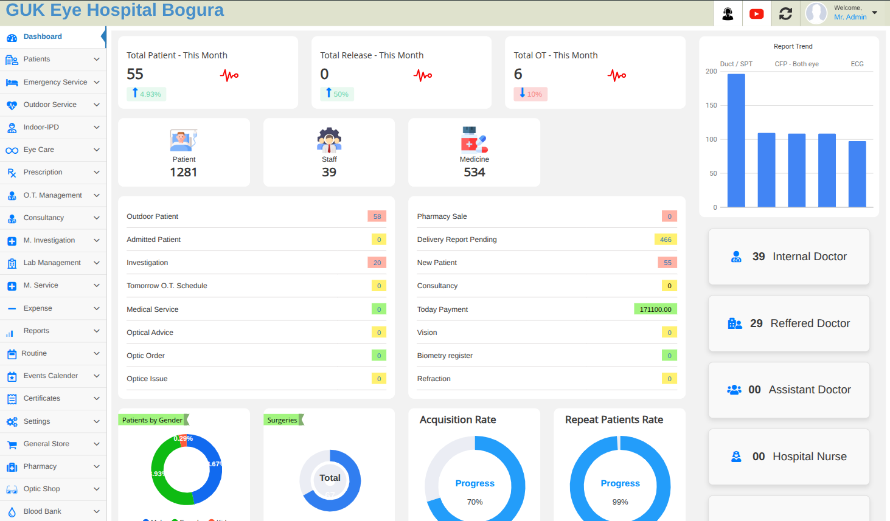Image resolution: width=890 pixels, height=521 pixels.
Task: Open the YouTube icon in header
Action: point(756,13)
